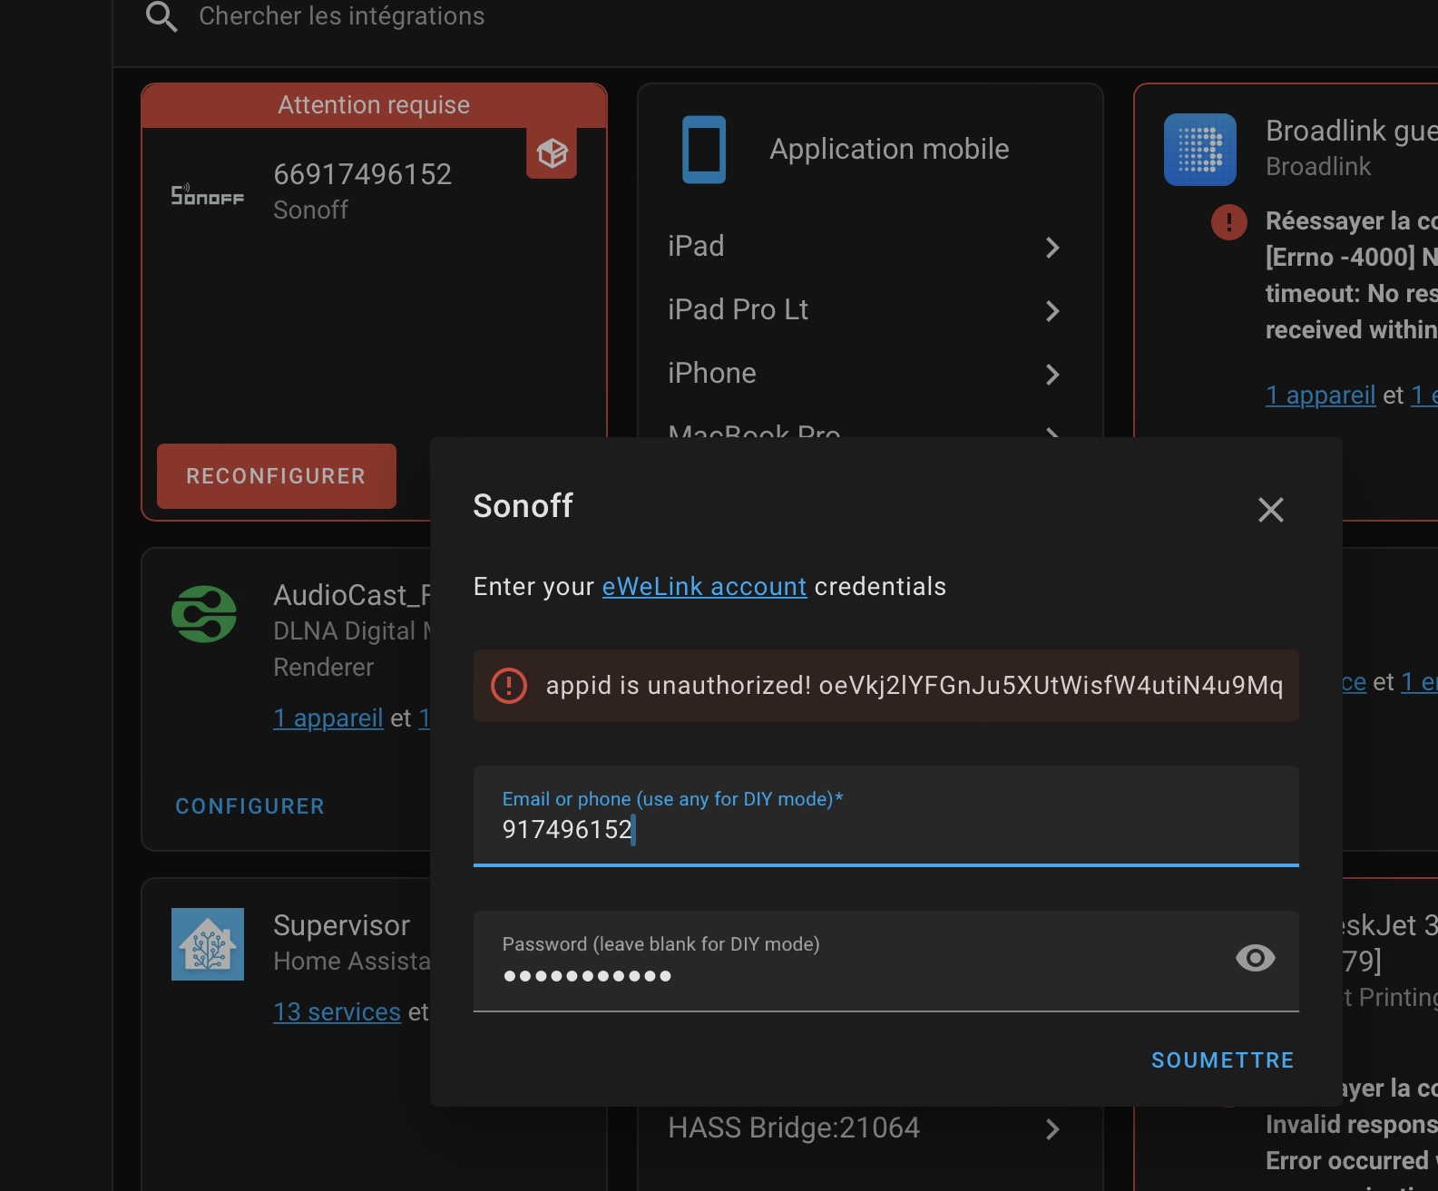
Task: Click the appid is unauthorized error text
Action: (x=915, y=686)
